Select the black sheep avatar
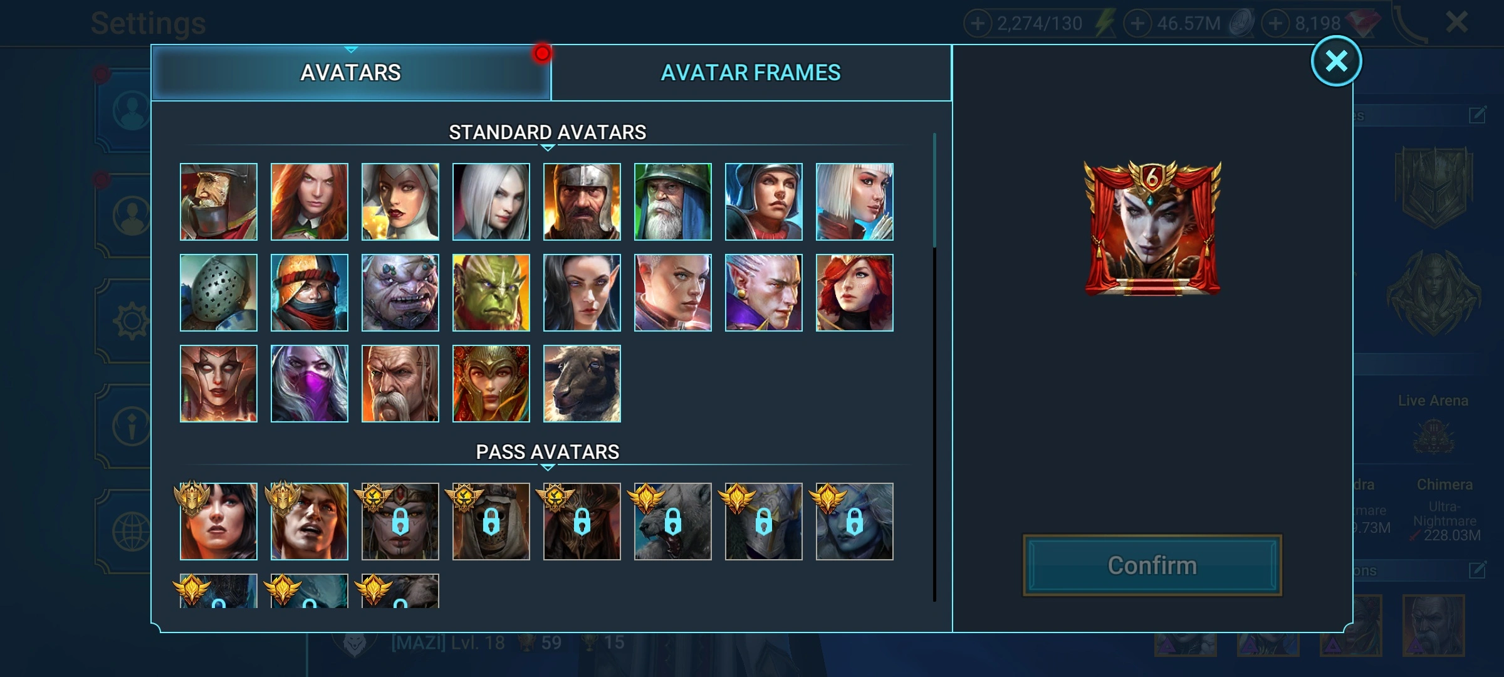 tap(582, 384)
